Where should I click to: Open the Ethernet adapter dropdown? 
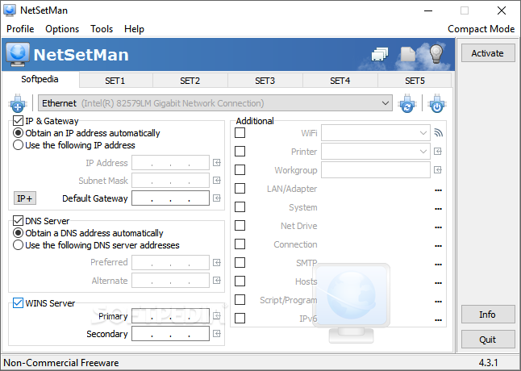(x=215, y=103)
